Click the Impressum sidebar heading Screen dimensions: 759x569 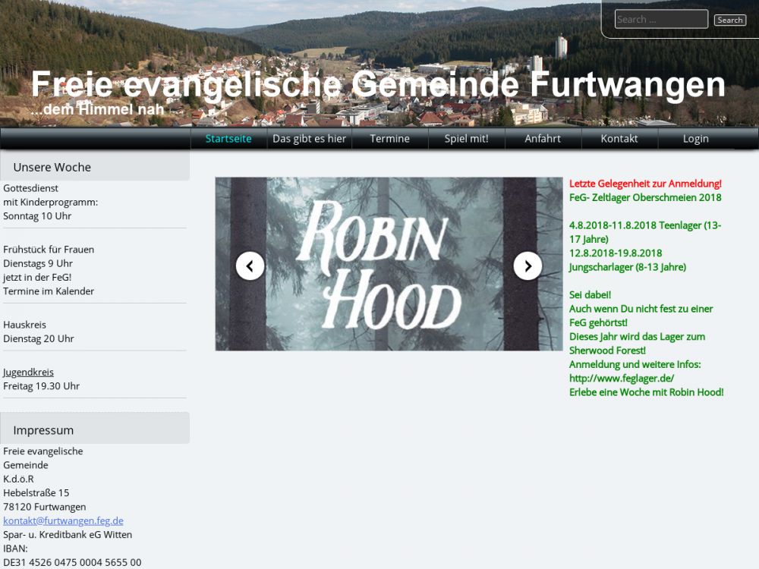[x=43, y=430]
